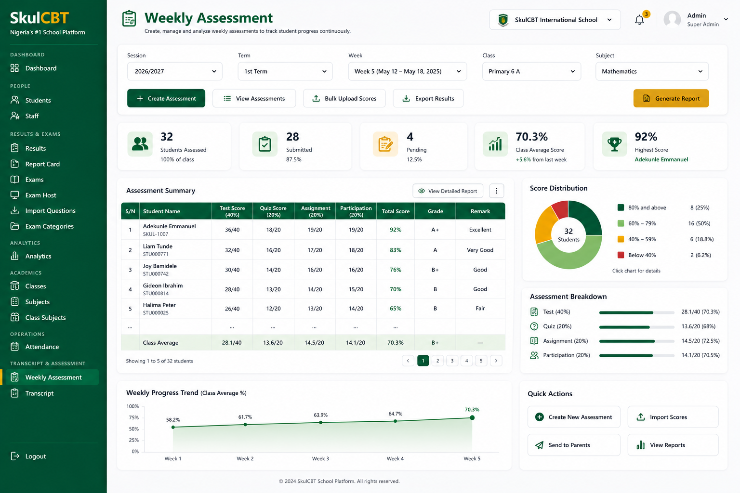Click the Highest Score trophy icon
Screen dimensions: 740x493
tap(614, 144)
